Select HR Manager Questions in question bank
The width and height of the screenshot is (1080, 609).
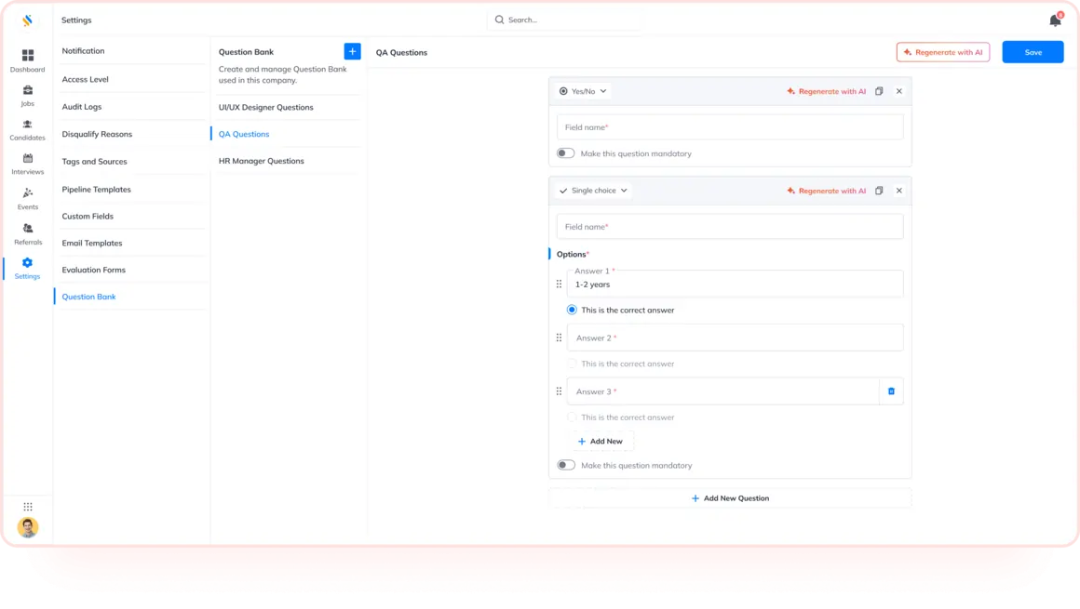tap(261, 161)
